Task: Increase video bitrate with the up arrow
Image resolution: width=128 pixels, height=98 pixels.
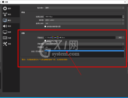Action: pyautogui.click(x=123, y=16)
